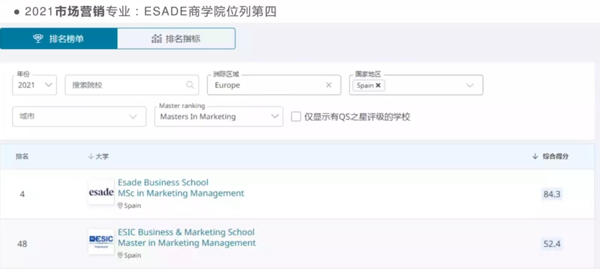Open the Esade Business School link

[x=163, y=183]
